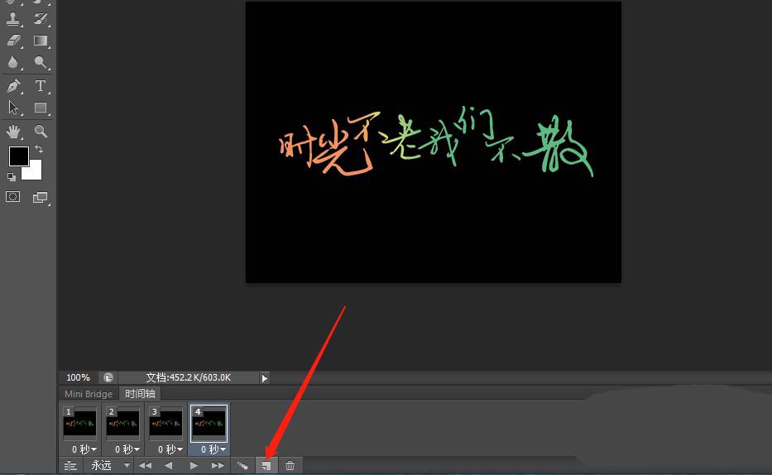Select animation frame 3 thumbnail
This screenshot has height=475, width=772.
[x=165, y=424]
